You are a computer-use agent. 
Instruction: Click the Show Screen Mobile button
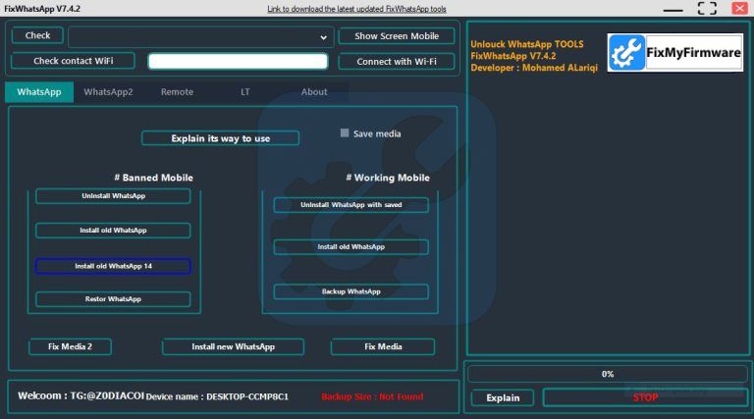pyautogui.click(x=397, y=36)
